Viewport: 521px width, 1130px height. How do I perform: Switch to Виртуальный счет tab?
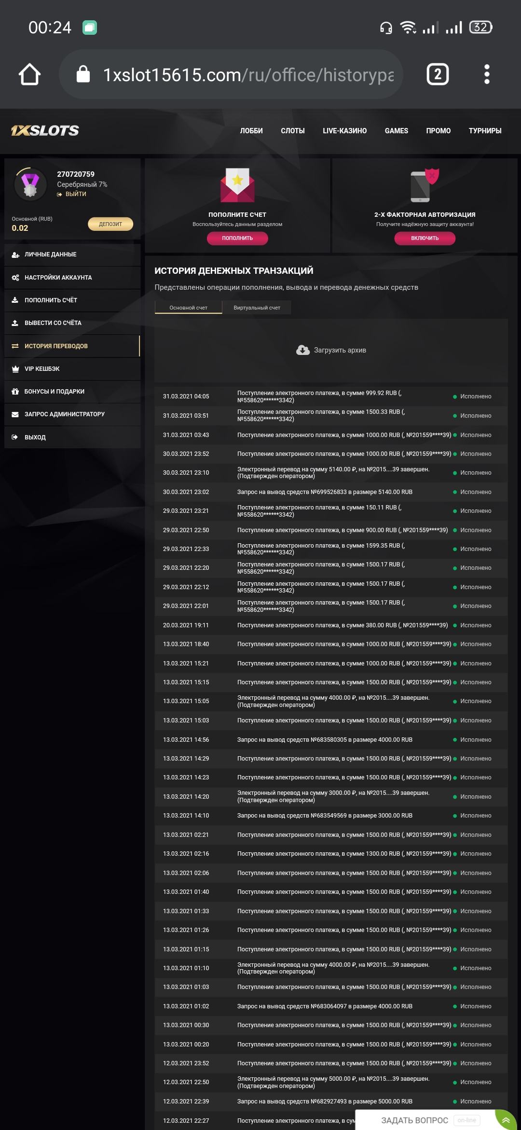pyautogui.click(x=257, y=308)
